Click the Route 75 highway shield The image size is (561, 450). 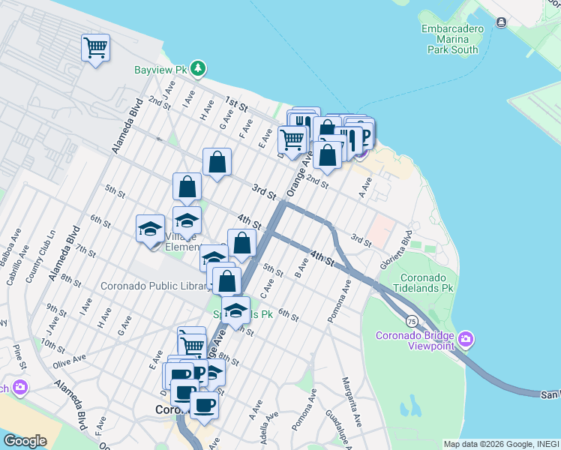point(412,321)
